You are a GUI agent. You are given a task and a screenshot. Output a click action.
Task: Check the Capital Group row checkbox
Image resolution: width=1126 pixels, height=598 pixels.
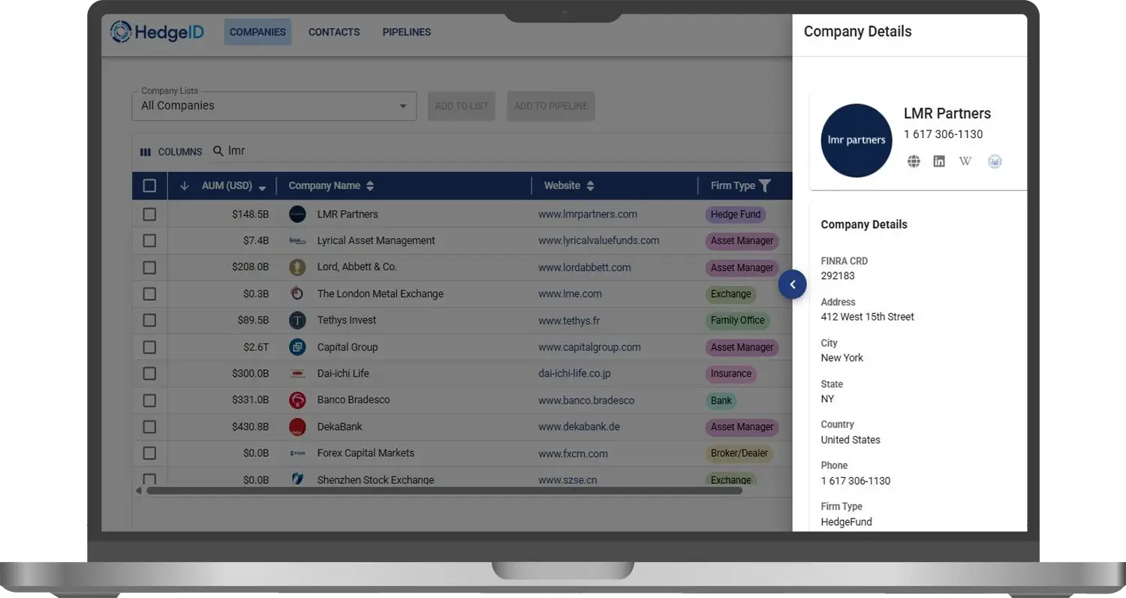pos(149,347)
